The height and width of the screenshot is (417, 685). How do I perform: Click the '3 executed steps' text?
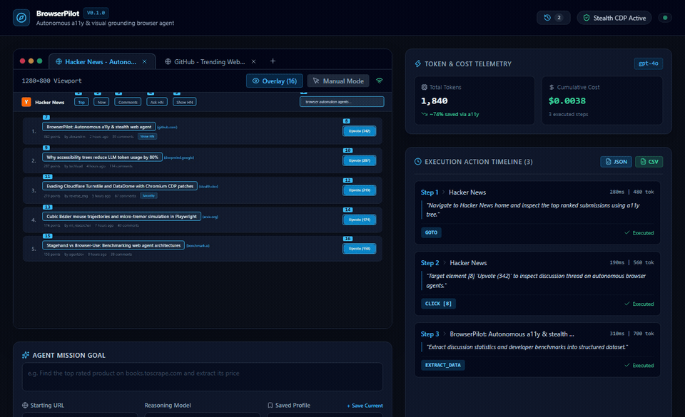569,114
